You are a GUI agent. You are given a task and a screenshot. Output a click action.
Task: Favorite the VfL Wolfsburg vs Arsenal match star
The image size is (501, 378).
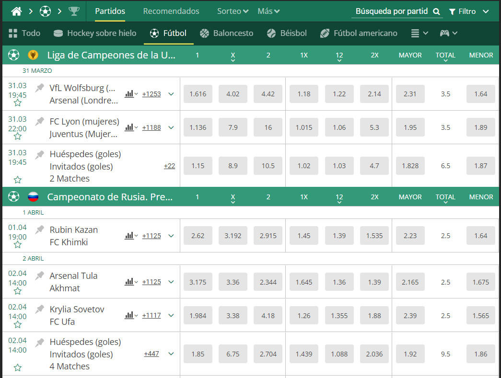pos(18,103)
